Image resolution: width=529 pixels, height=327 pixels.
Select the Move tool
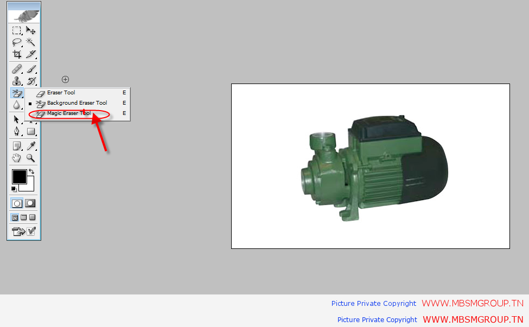(31, 31)
